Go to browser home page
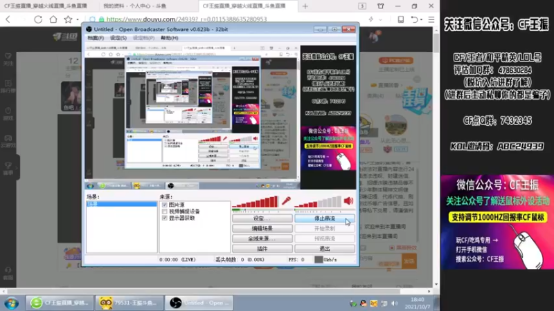The image size is (554, 311). point(53,19)
